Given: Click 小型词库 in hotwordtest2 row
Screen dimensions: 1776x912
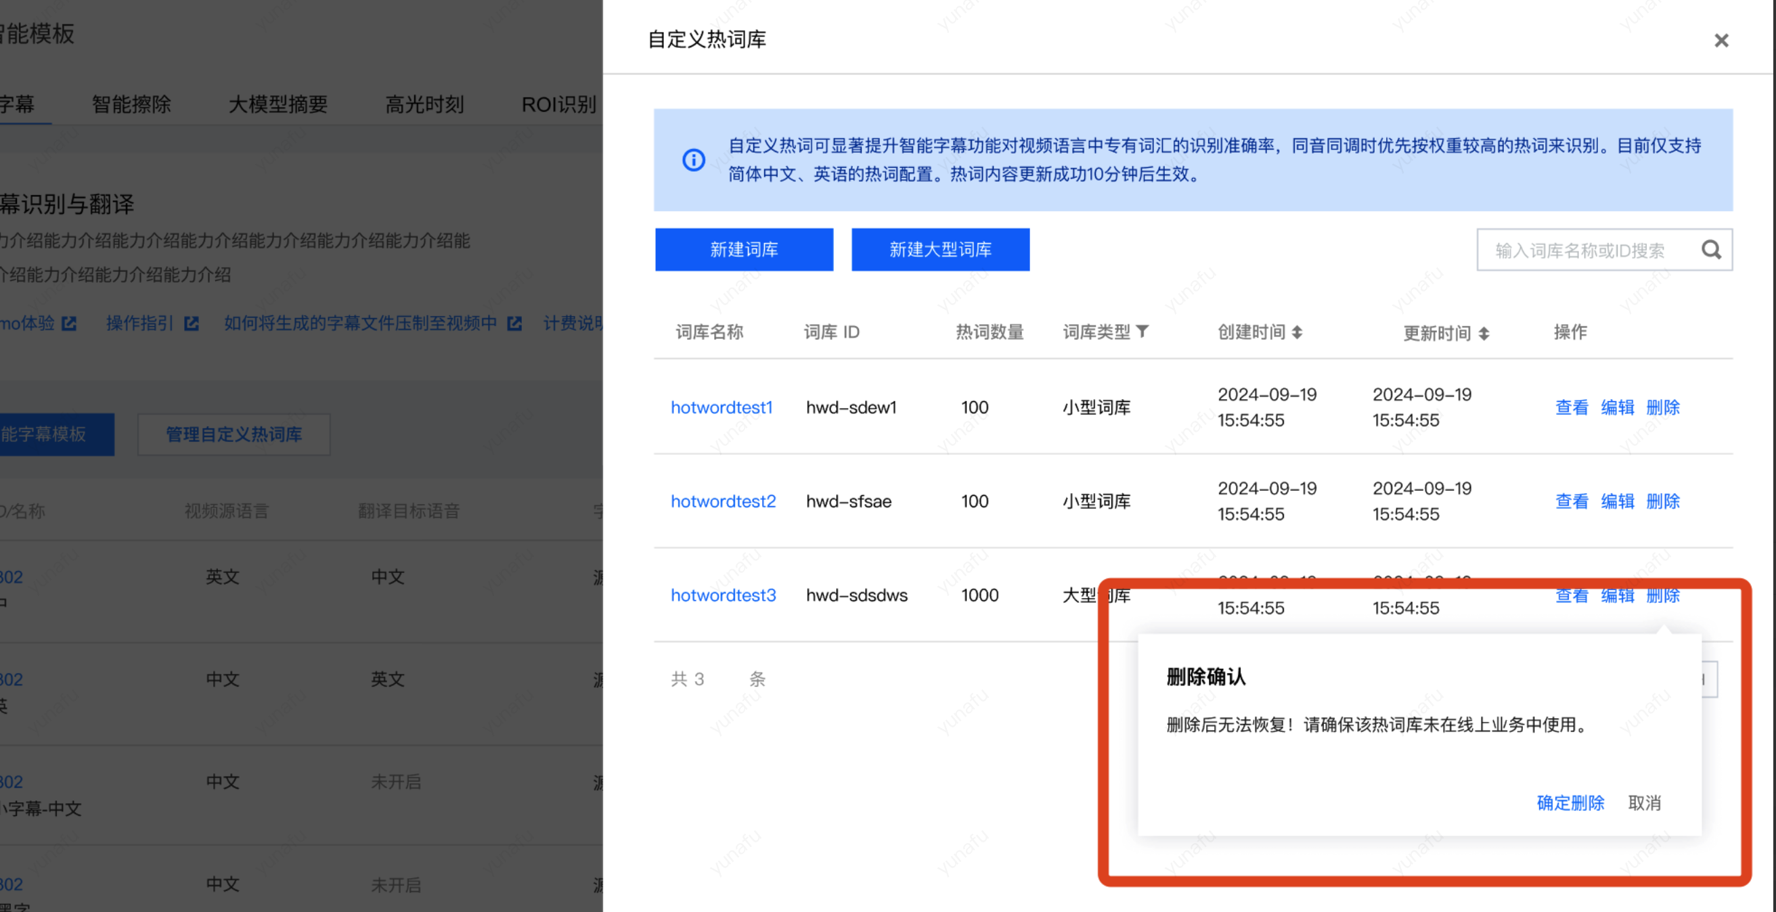Looking at the screenshot, I should (1096, 501).
